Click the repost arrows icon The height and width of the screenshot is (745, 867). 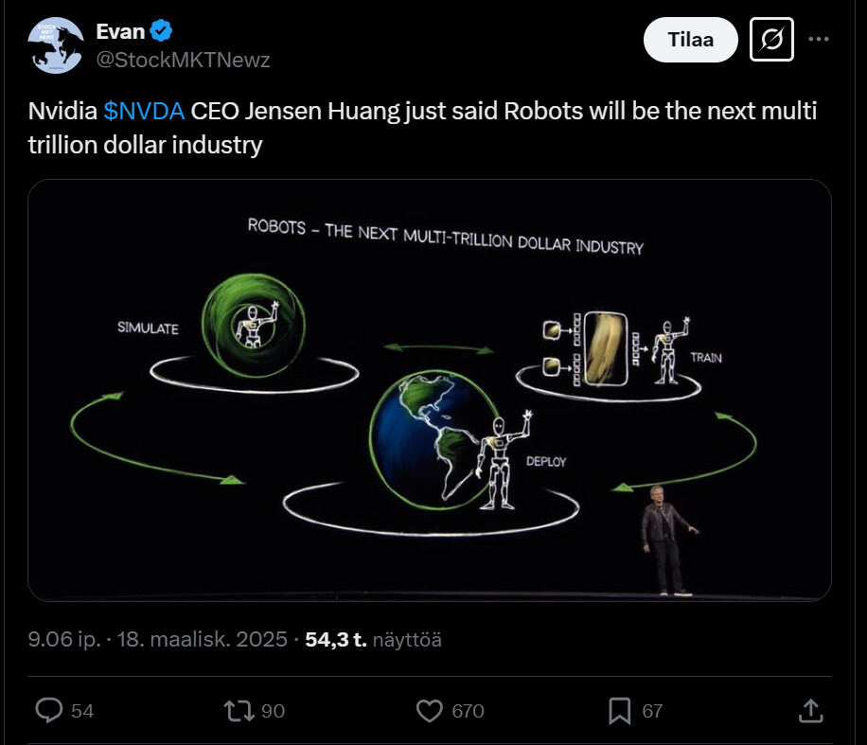240,710
